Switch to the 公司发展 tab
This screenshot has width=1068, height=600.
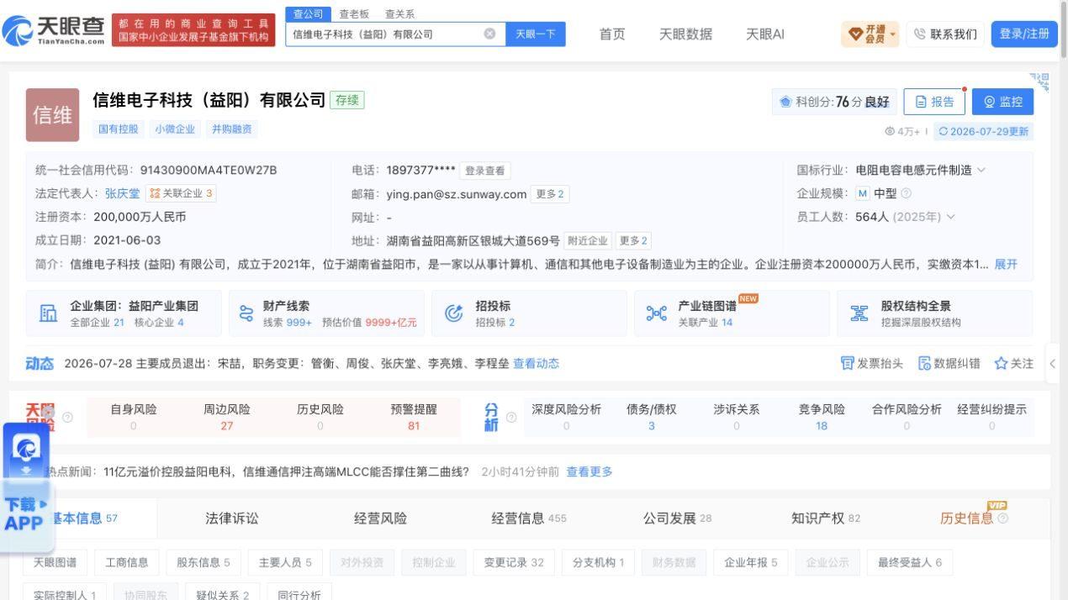[678, 518]
